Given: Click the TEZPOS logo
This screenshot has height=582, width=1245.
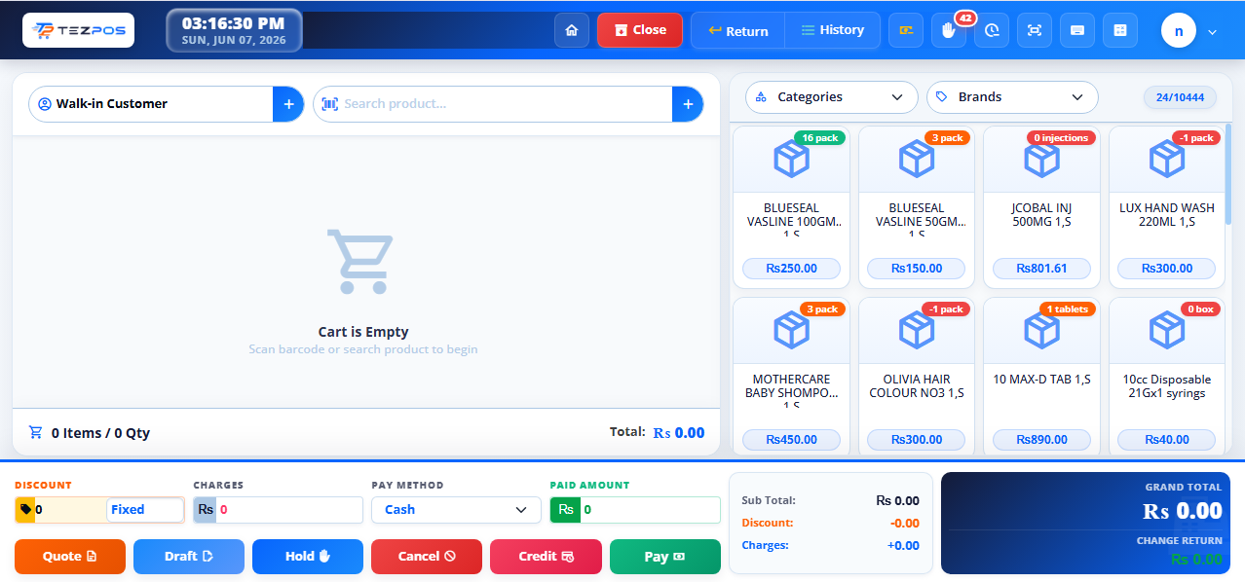Looking at the screenshot, I should click(x=79, y=30).
